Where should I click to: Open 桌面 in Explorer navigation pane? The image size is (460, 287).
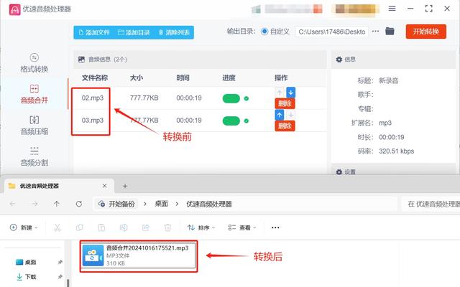tap(30, 262)
